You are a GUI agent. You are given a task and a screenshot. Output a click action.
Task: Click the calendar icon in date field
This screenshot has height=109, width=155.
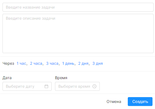(x=46, y=86)
